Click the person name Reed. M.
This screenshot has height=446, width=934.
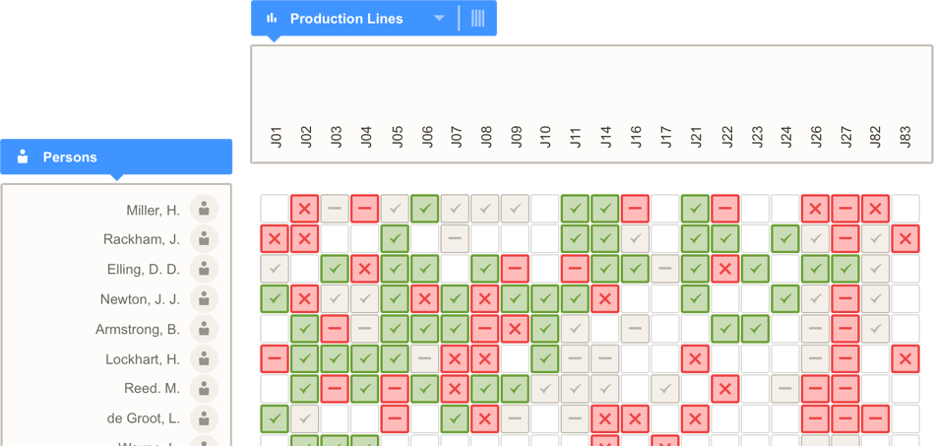152,389
